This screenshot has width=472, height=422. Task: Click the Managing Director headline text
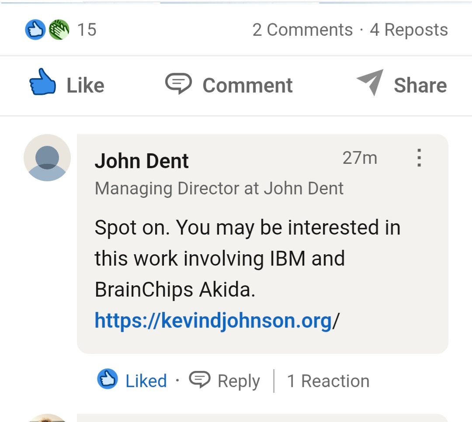(219, 188)
